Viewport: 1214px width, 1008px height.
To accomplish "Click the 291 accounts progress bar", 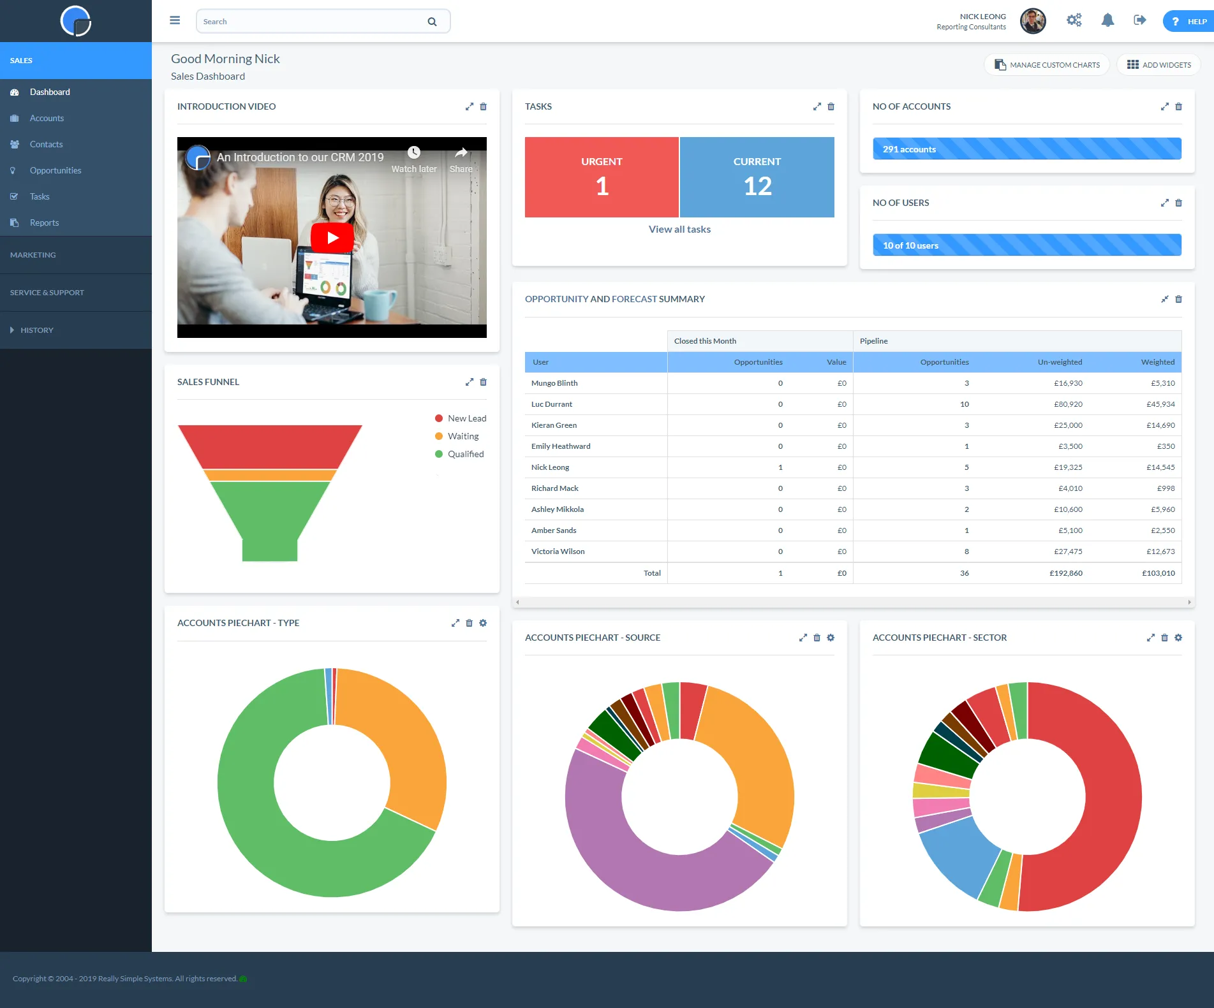I will (x=1027, y=149).
